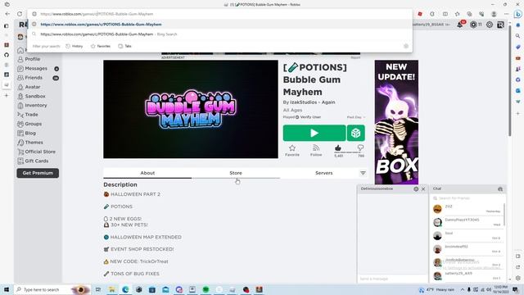Open chat with sattery29_AX9
Screen dimensions: 524x295
coord(468,275)
